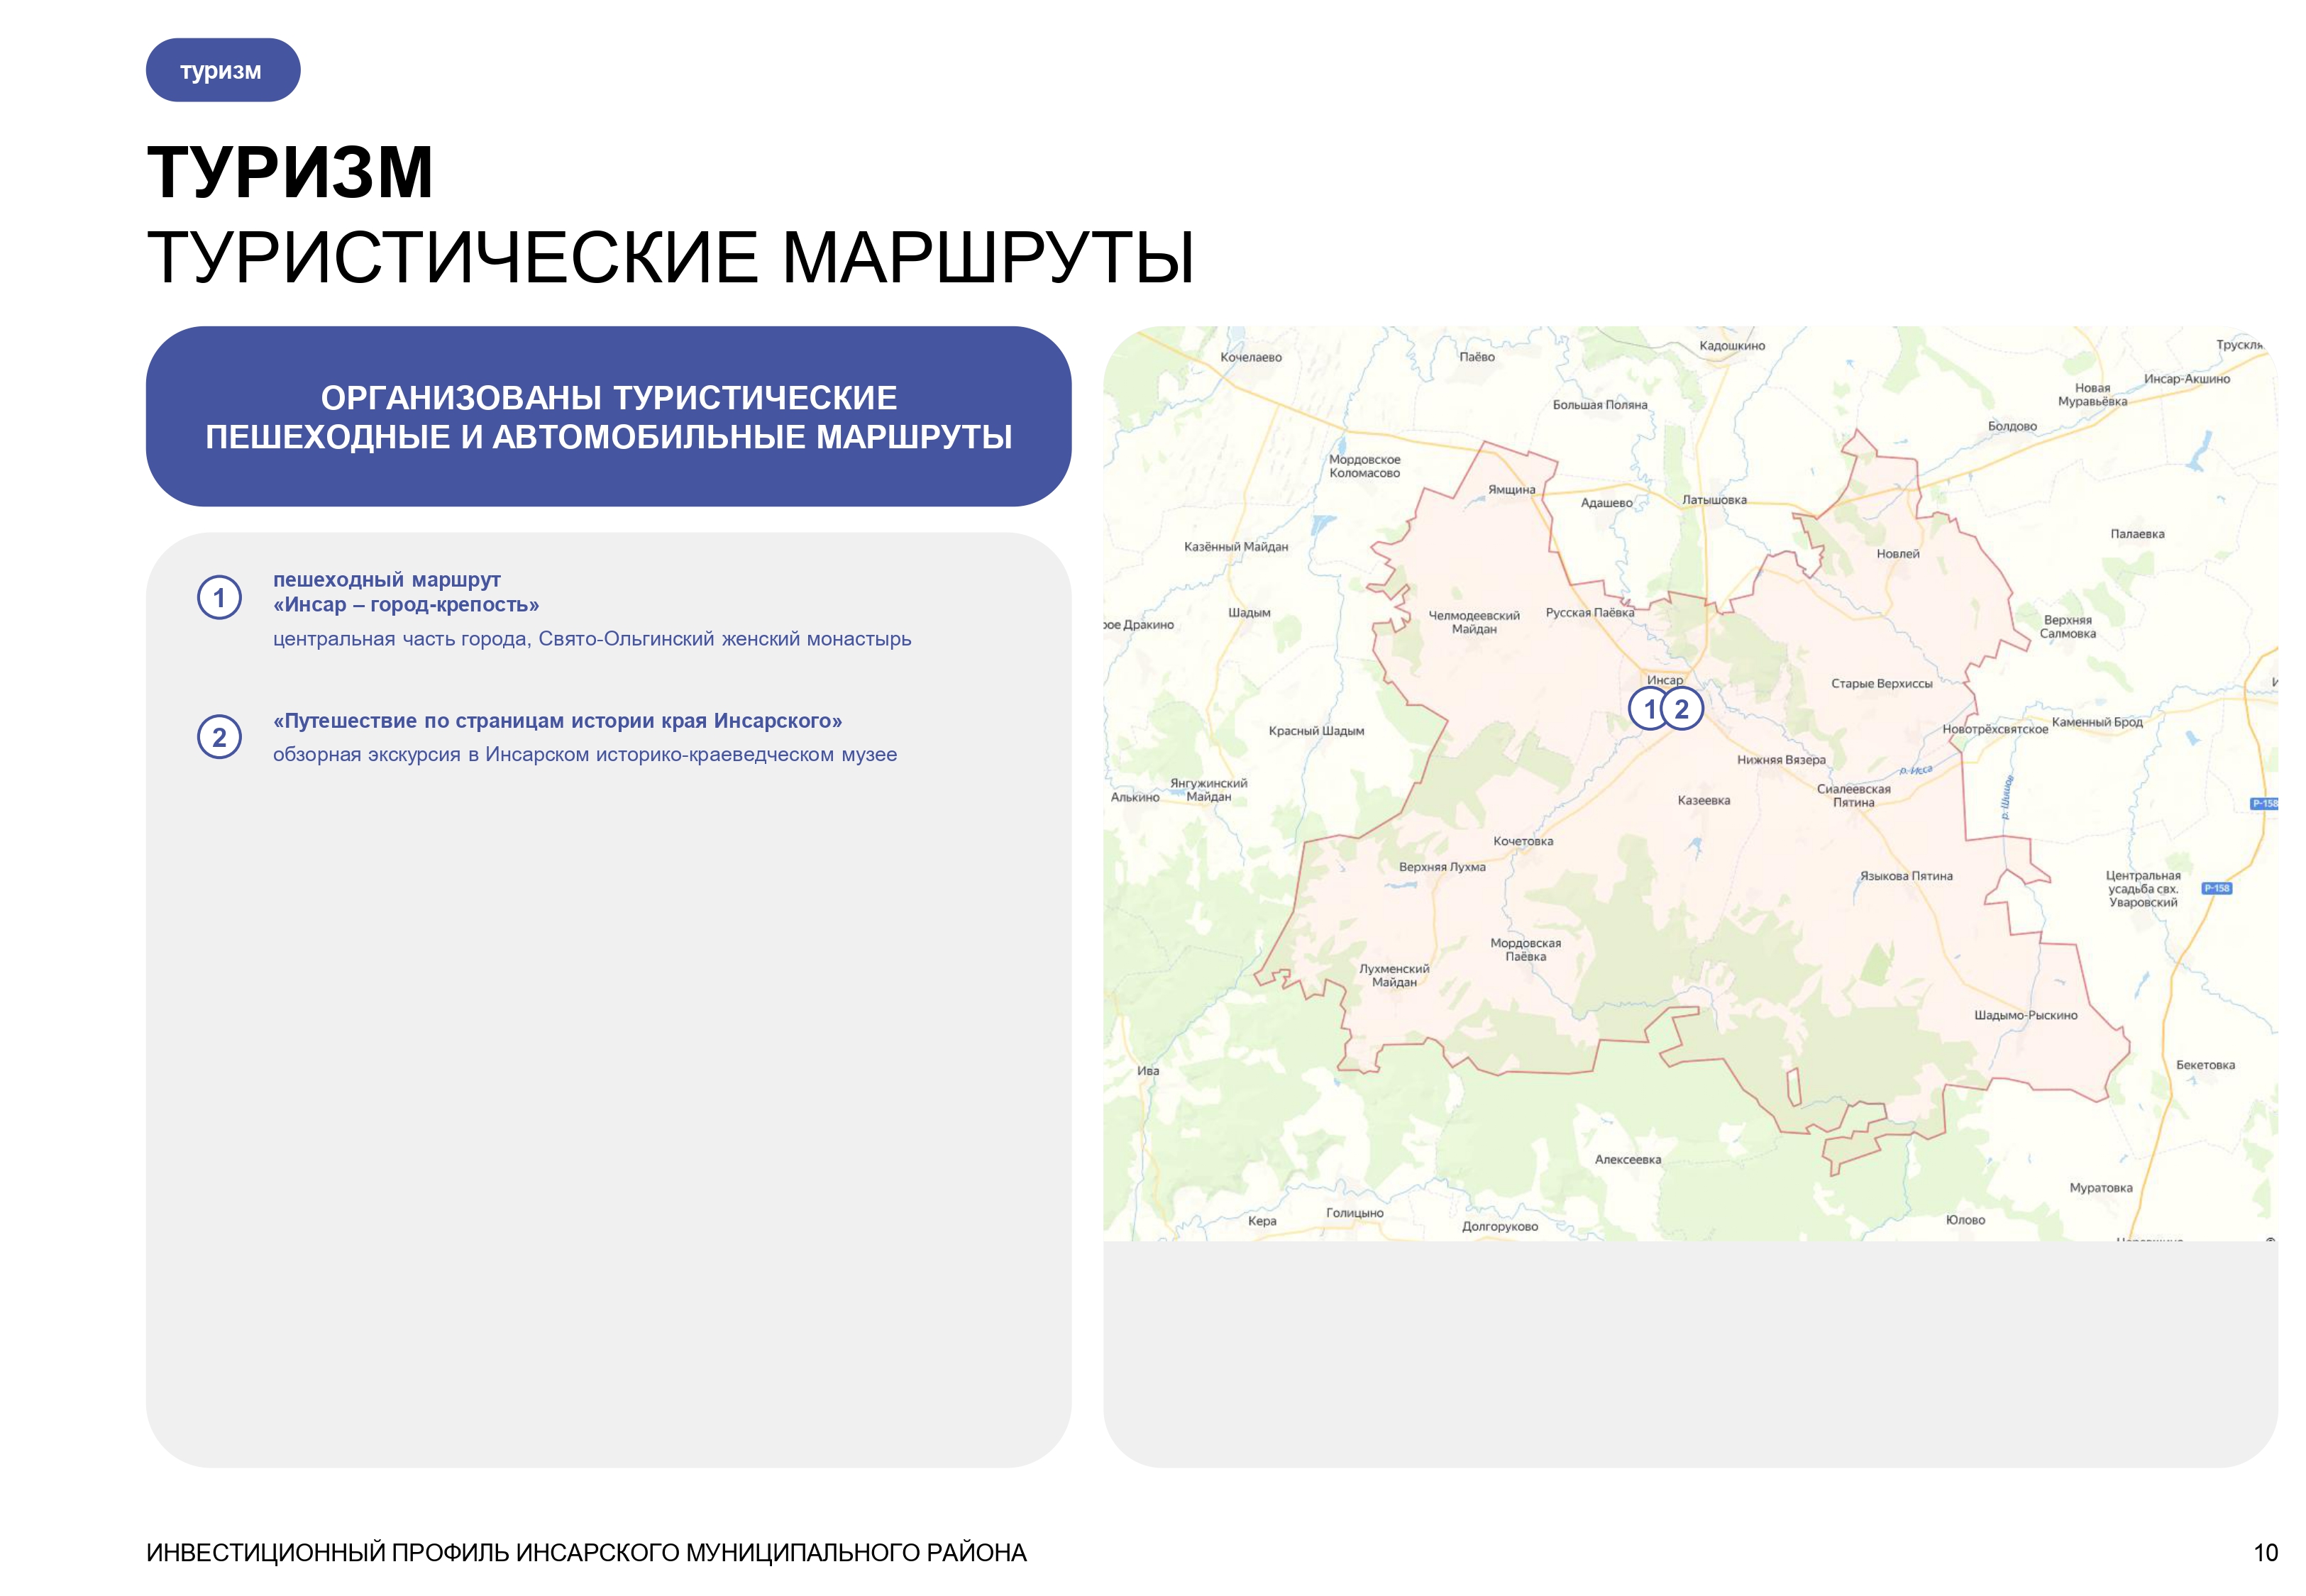Select map marker 2 near Инсар
Screen dimensions: 2306x1596
pyautogui.click(x=1682, y=709)
